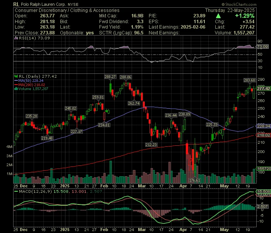The width and height of the screenshot is (271, 233).
Task: Click the 73.09 tag on the RSI axis
Action: click(x=262, y=47)
